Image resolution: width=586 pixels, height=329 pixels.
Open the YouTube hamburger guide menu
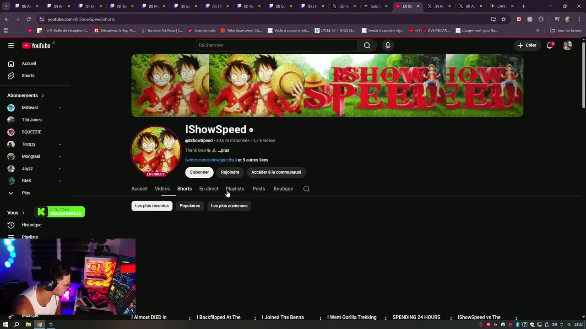11,45
